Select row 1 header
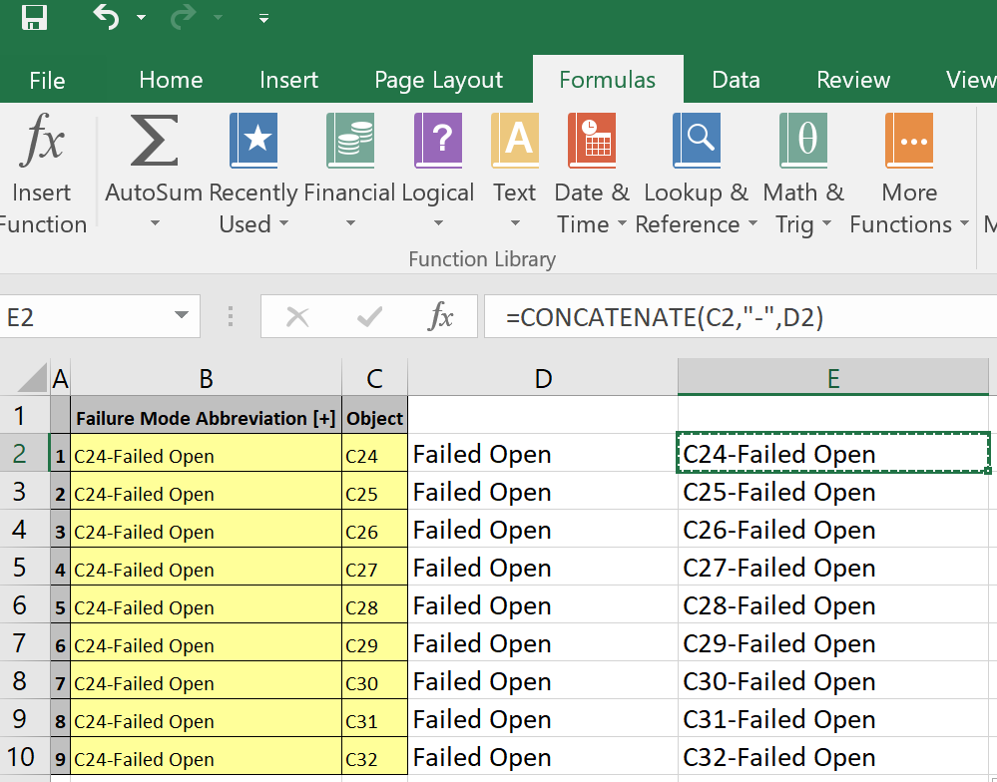The width and height of the screenshot is (997, 782). (25, 416)
